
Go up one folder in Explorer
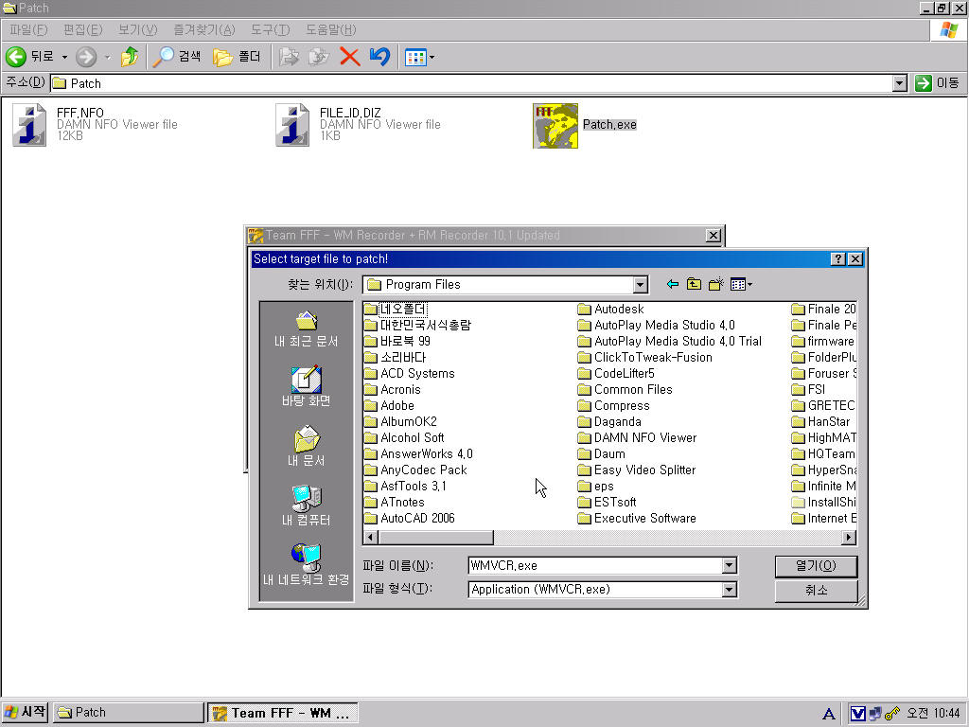(130, 57)
